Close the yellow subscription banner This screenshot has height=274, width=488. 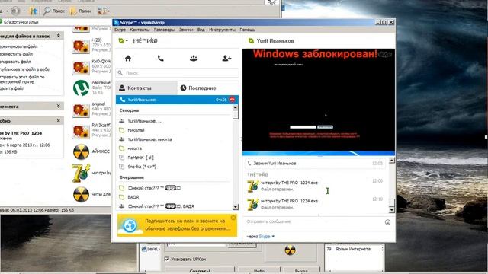[x=233, y=218]
